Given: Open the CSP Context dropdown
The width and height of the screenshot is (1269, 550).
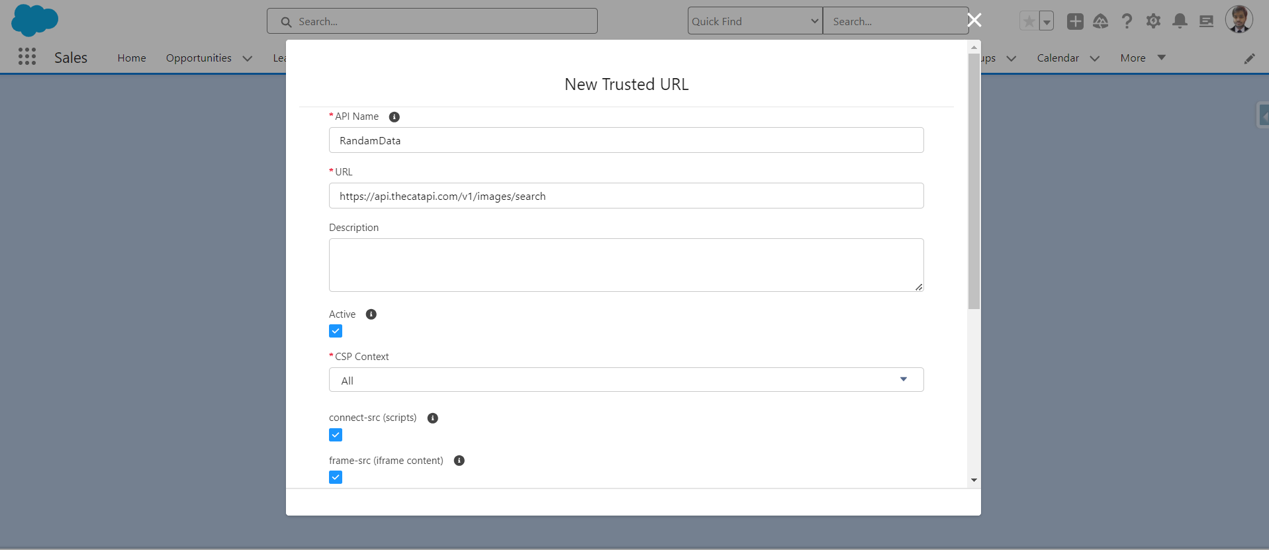Looking at the screenshot, I should 626,380.
